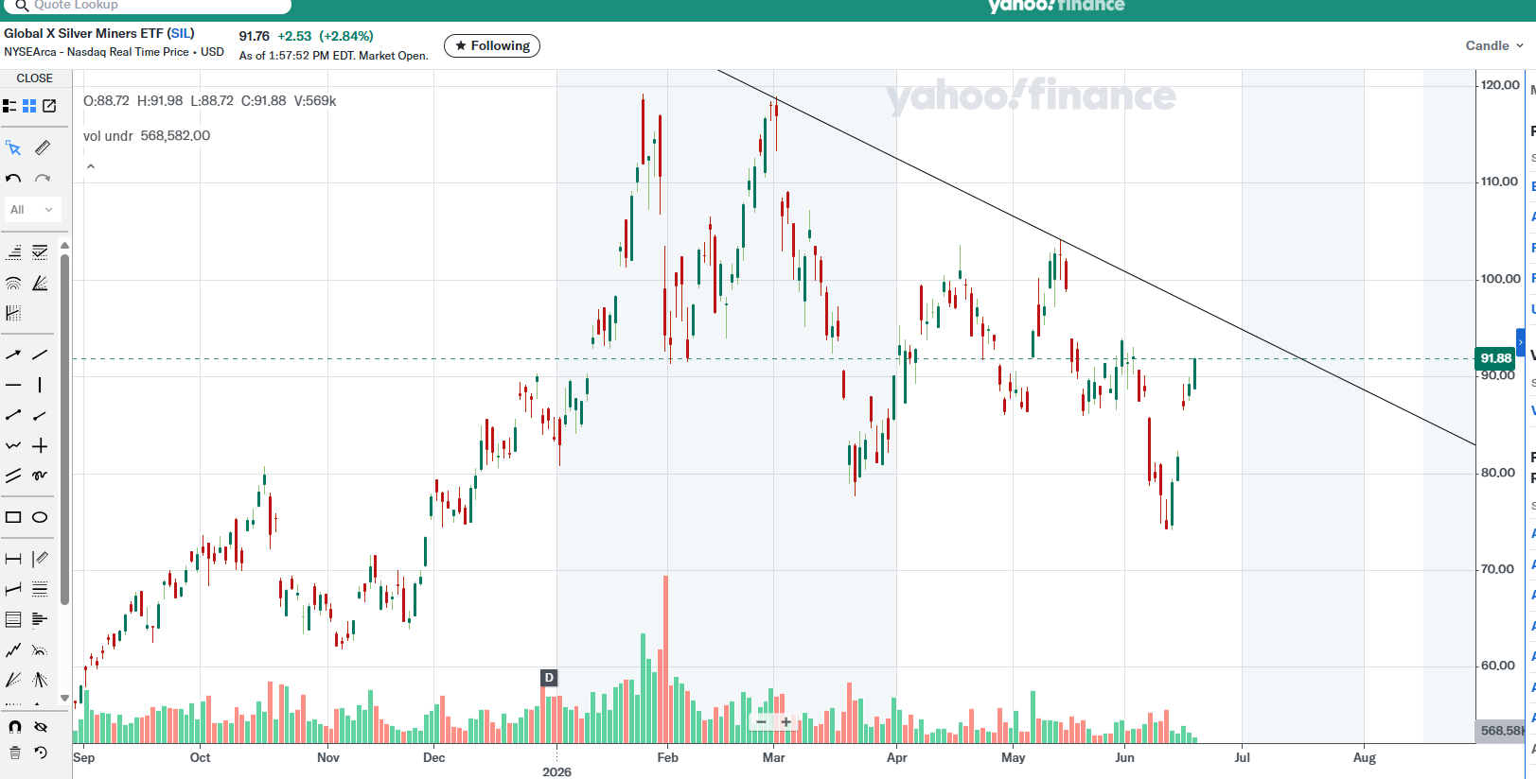Click the Following button
Screen dimensions: 1536x779
click(492, 45)
